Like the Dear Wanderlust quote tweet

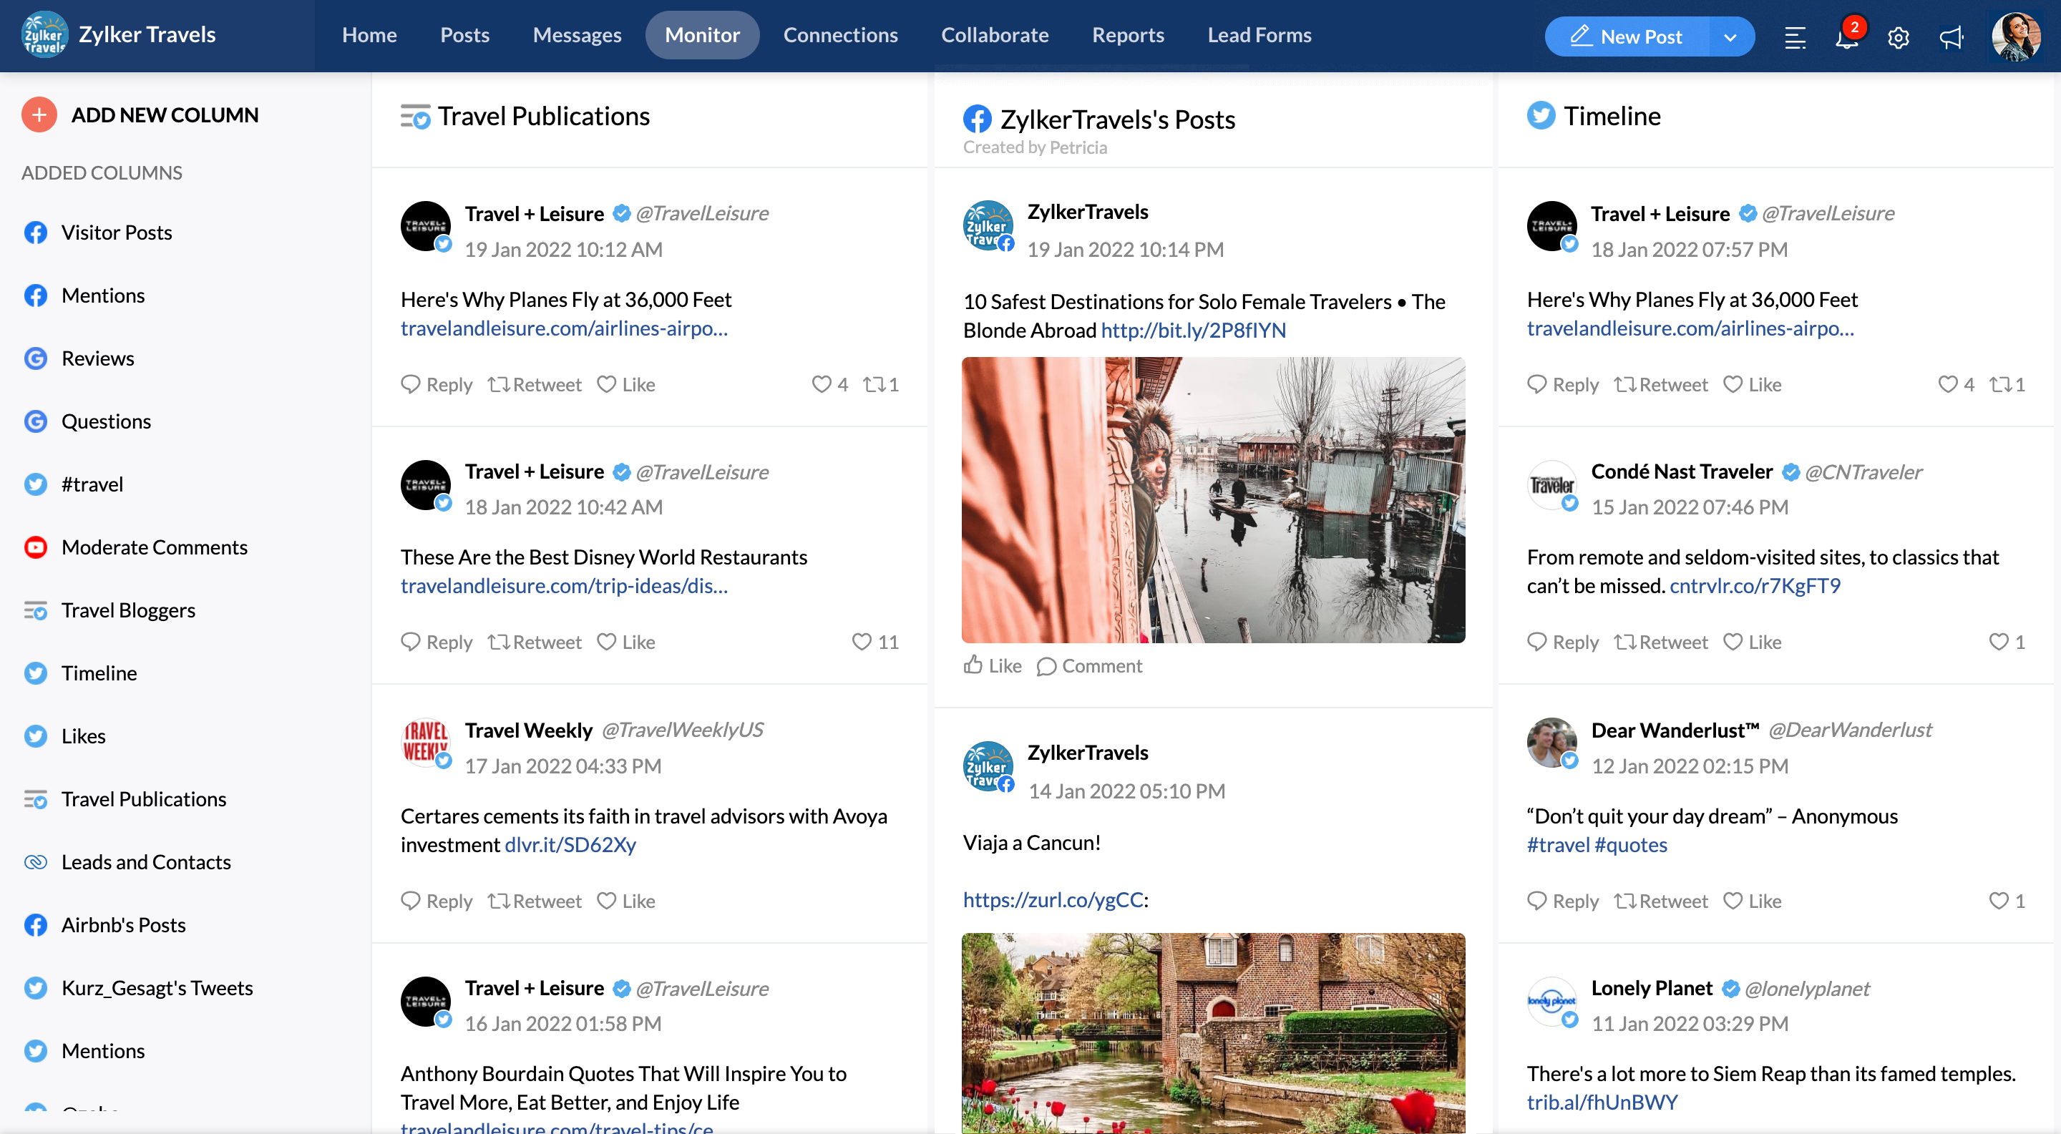tap(1752, 901)
